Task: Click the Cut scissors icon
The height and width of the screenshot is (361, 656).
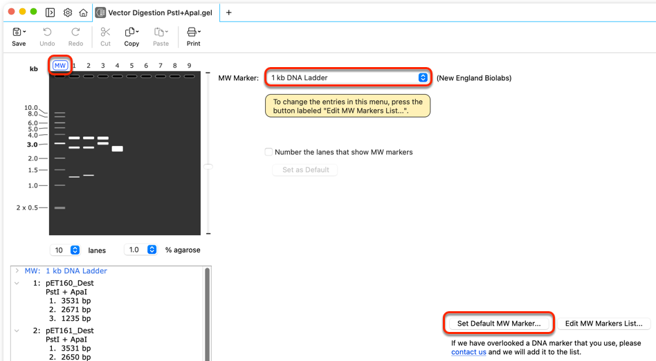Action: tap(105, 33)
